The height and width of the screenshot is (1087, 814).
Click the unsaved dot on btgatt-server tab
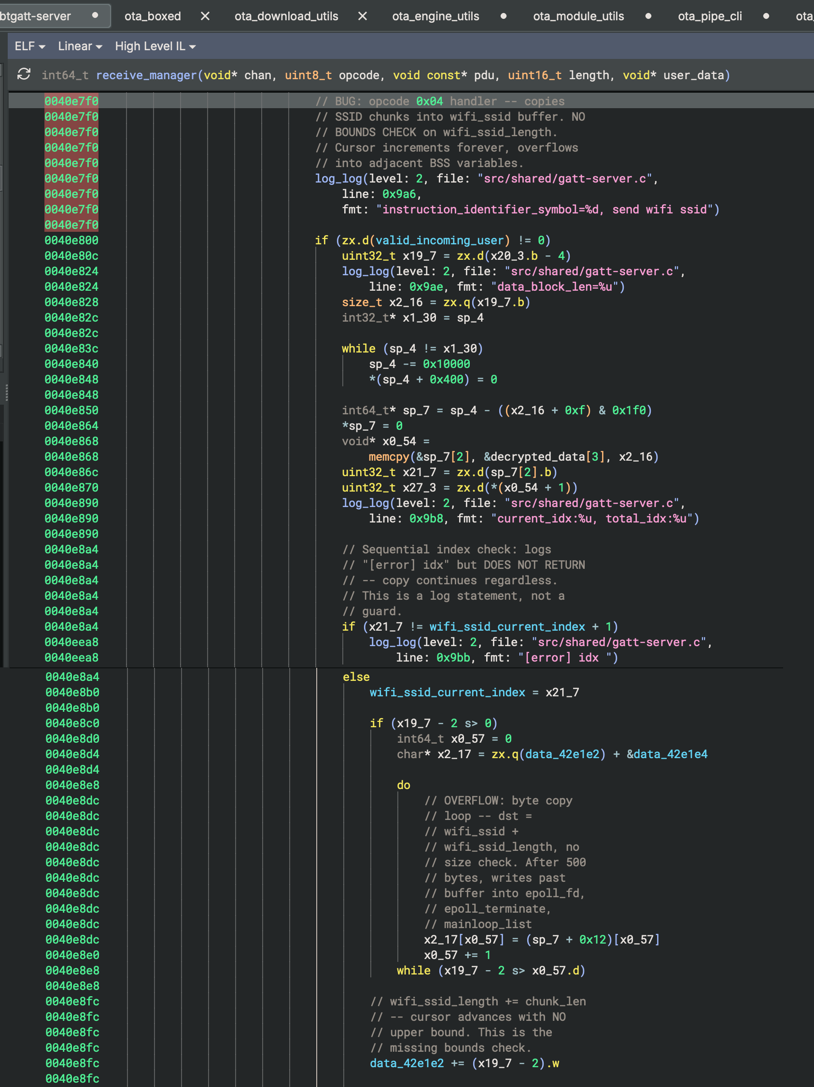tap(95, 15)
